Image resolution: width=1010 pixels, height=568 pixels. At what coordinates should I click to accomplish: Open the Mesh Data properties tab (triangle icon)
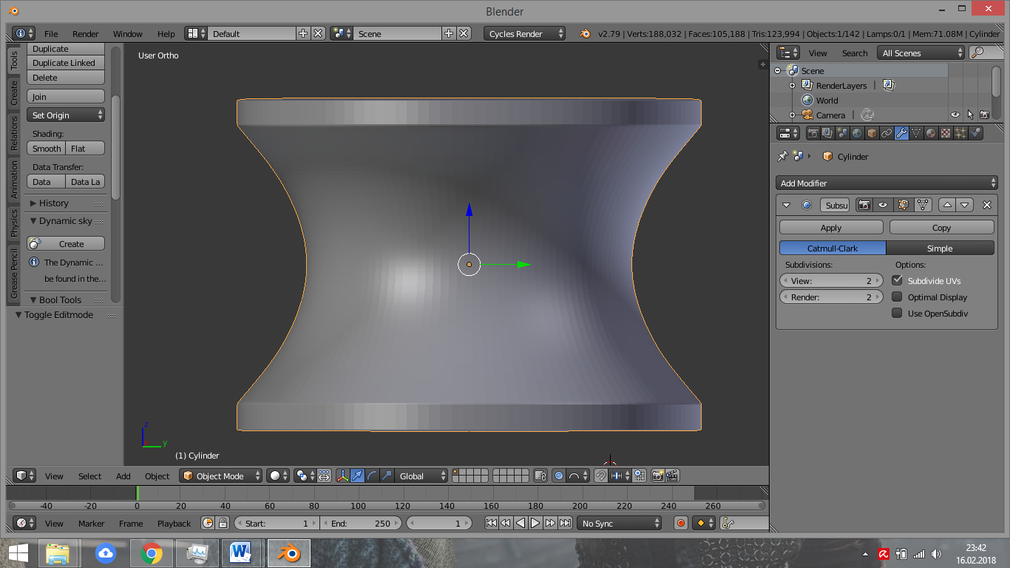pyautogui.click(x=916, y=133)
